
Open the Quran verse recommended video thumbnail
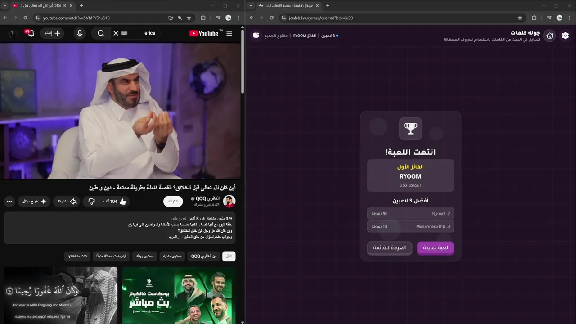[61, 295]
